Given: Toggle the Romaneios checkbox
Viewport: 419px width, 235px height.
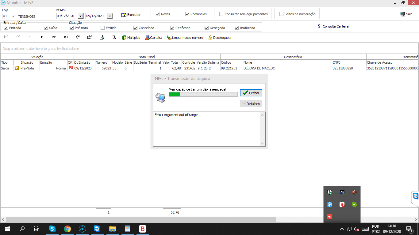Looking at the screenshot, I should coord(187,14).
